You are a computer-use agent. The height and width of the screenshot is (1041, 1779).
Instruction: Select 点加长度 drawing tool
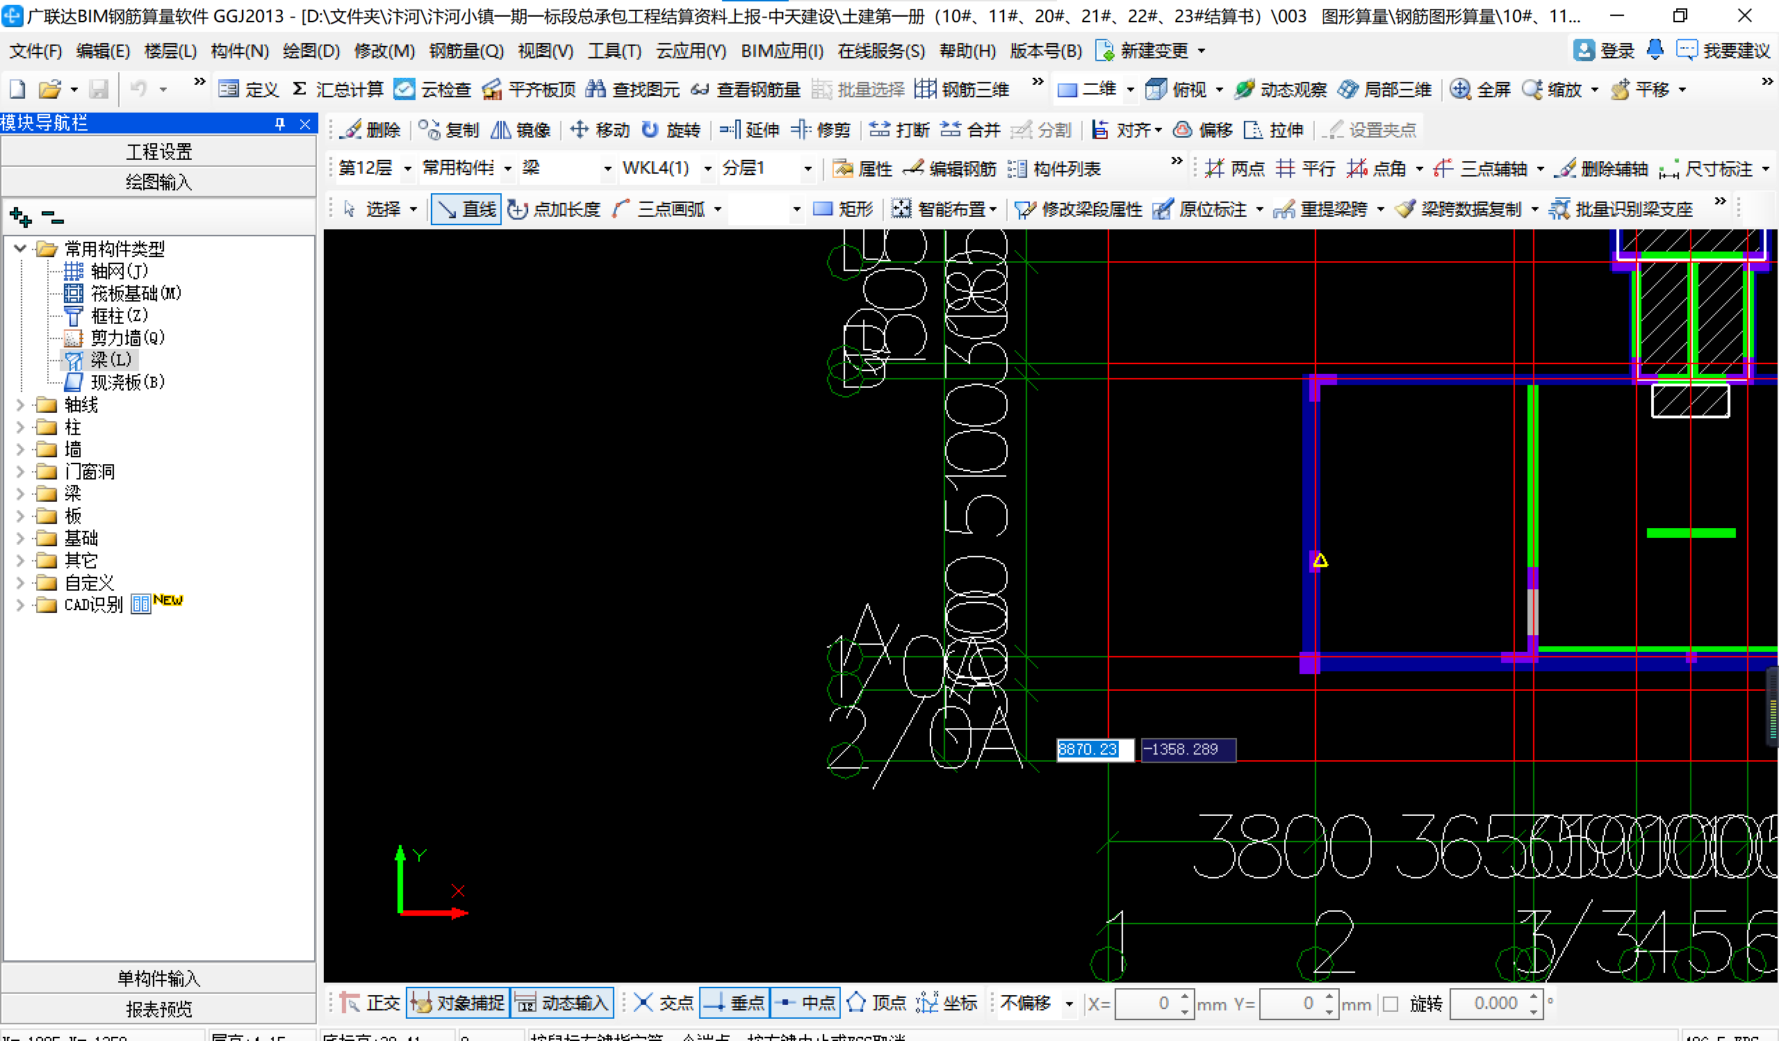point(554,209)
